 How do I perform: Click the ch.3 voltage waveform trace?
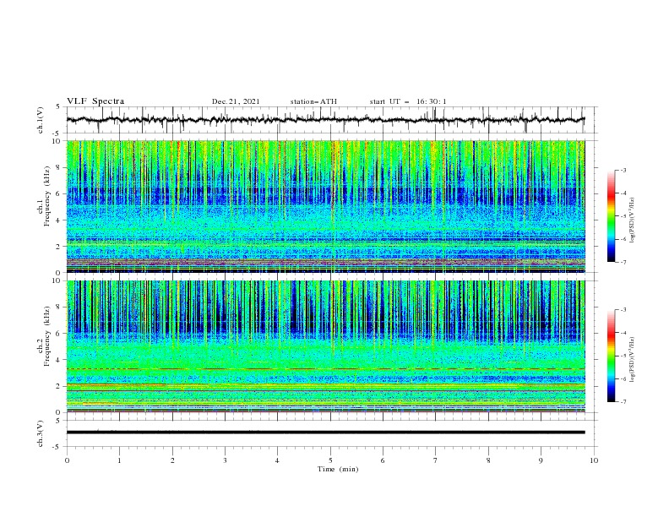tap(325, 433)
